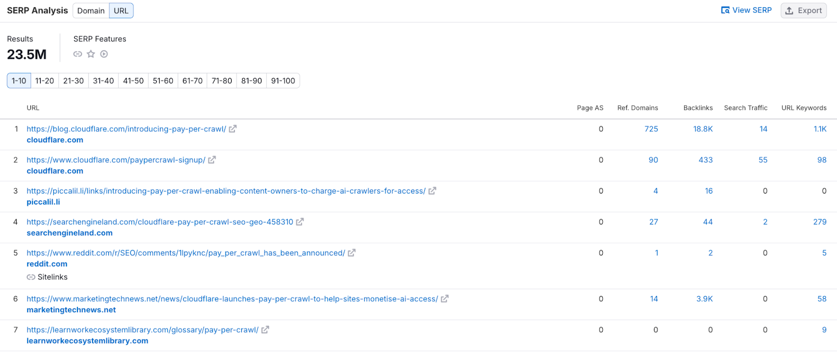
Task: Click URL Keywords value 1.1K
Action: 820,129
